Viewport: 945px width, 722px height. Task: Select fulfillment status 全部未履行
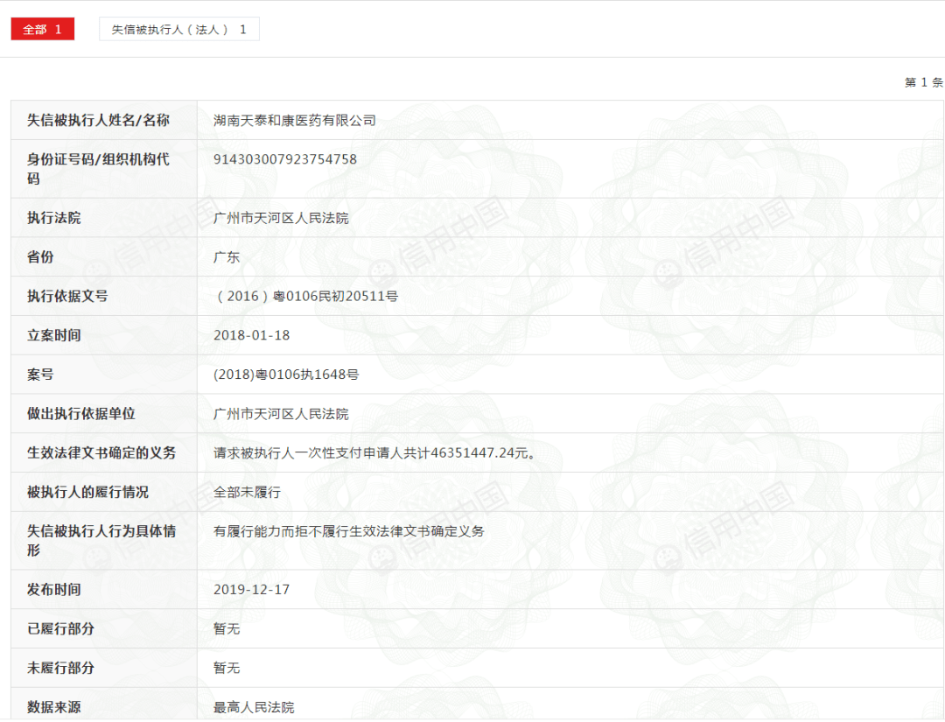click(247, 493)
